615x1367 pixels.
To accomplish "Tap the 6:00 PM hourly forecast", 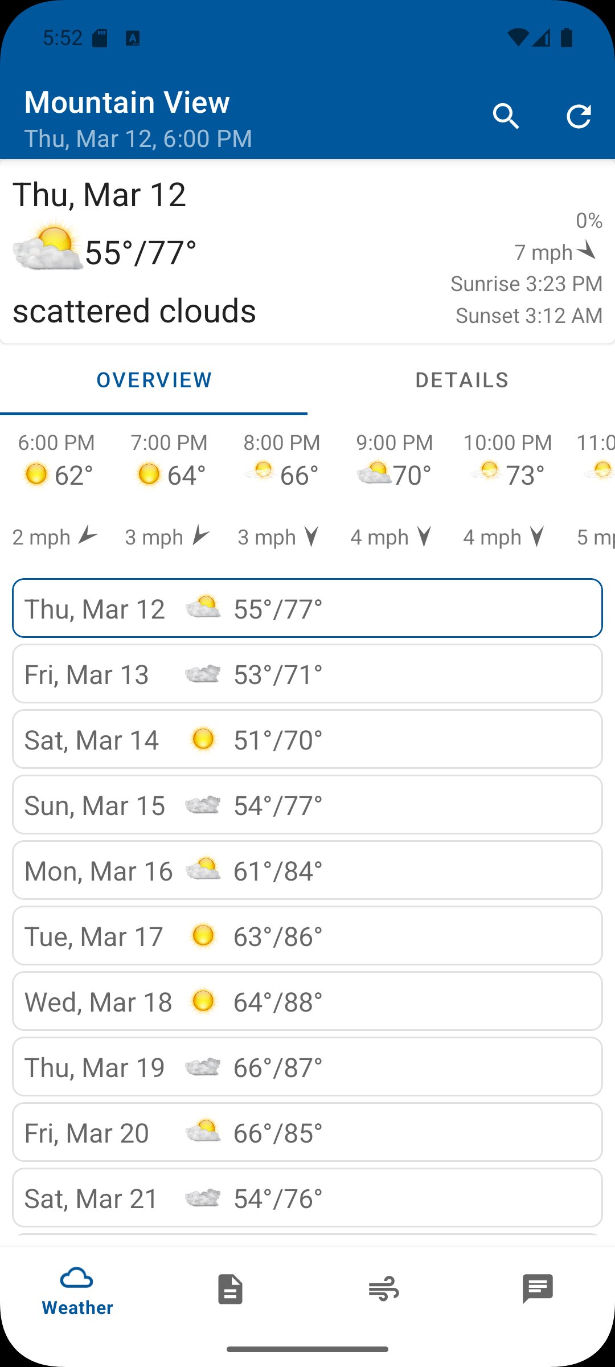I will pyautogui.click(x=56, y=490).
